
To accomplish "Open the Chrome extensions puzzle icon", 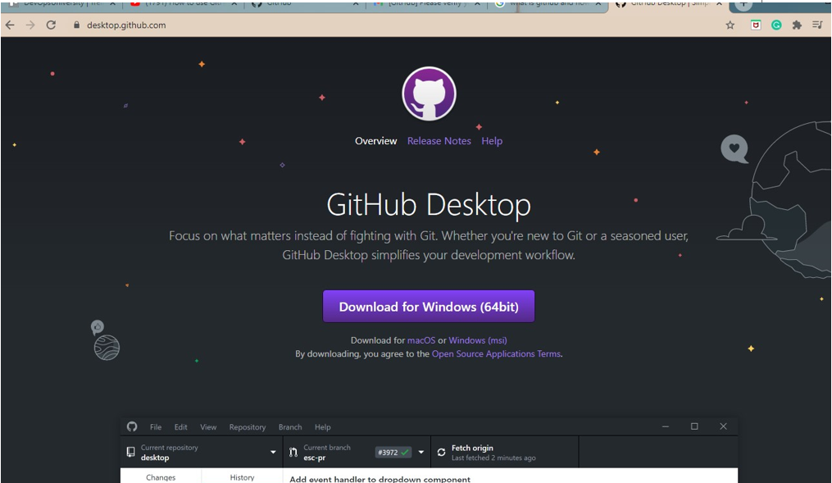I will point(797,25).
